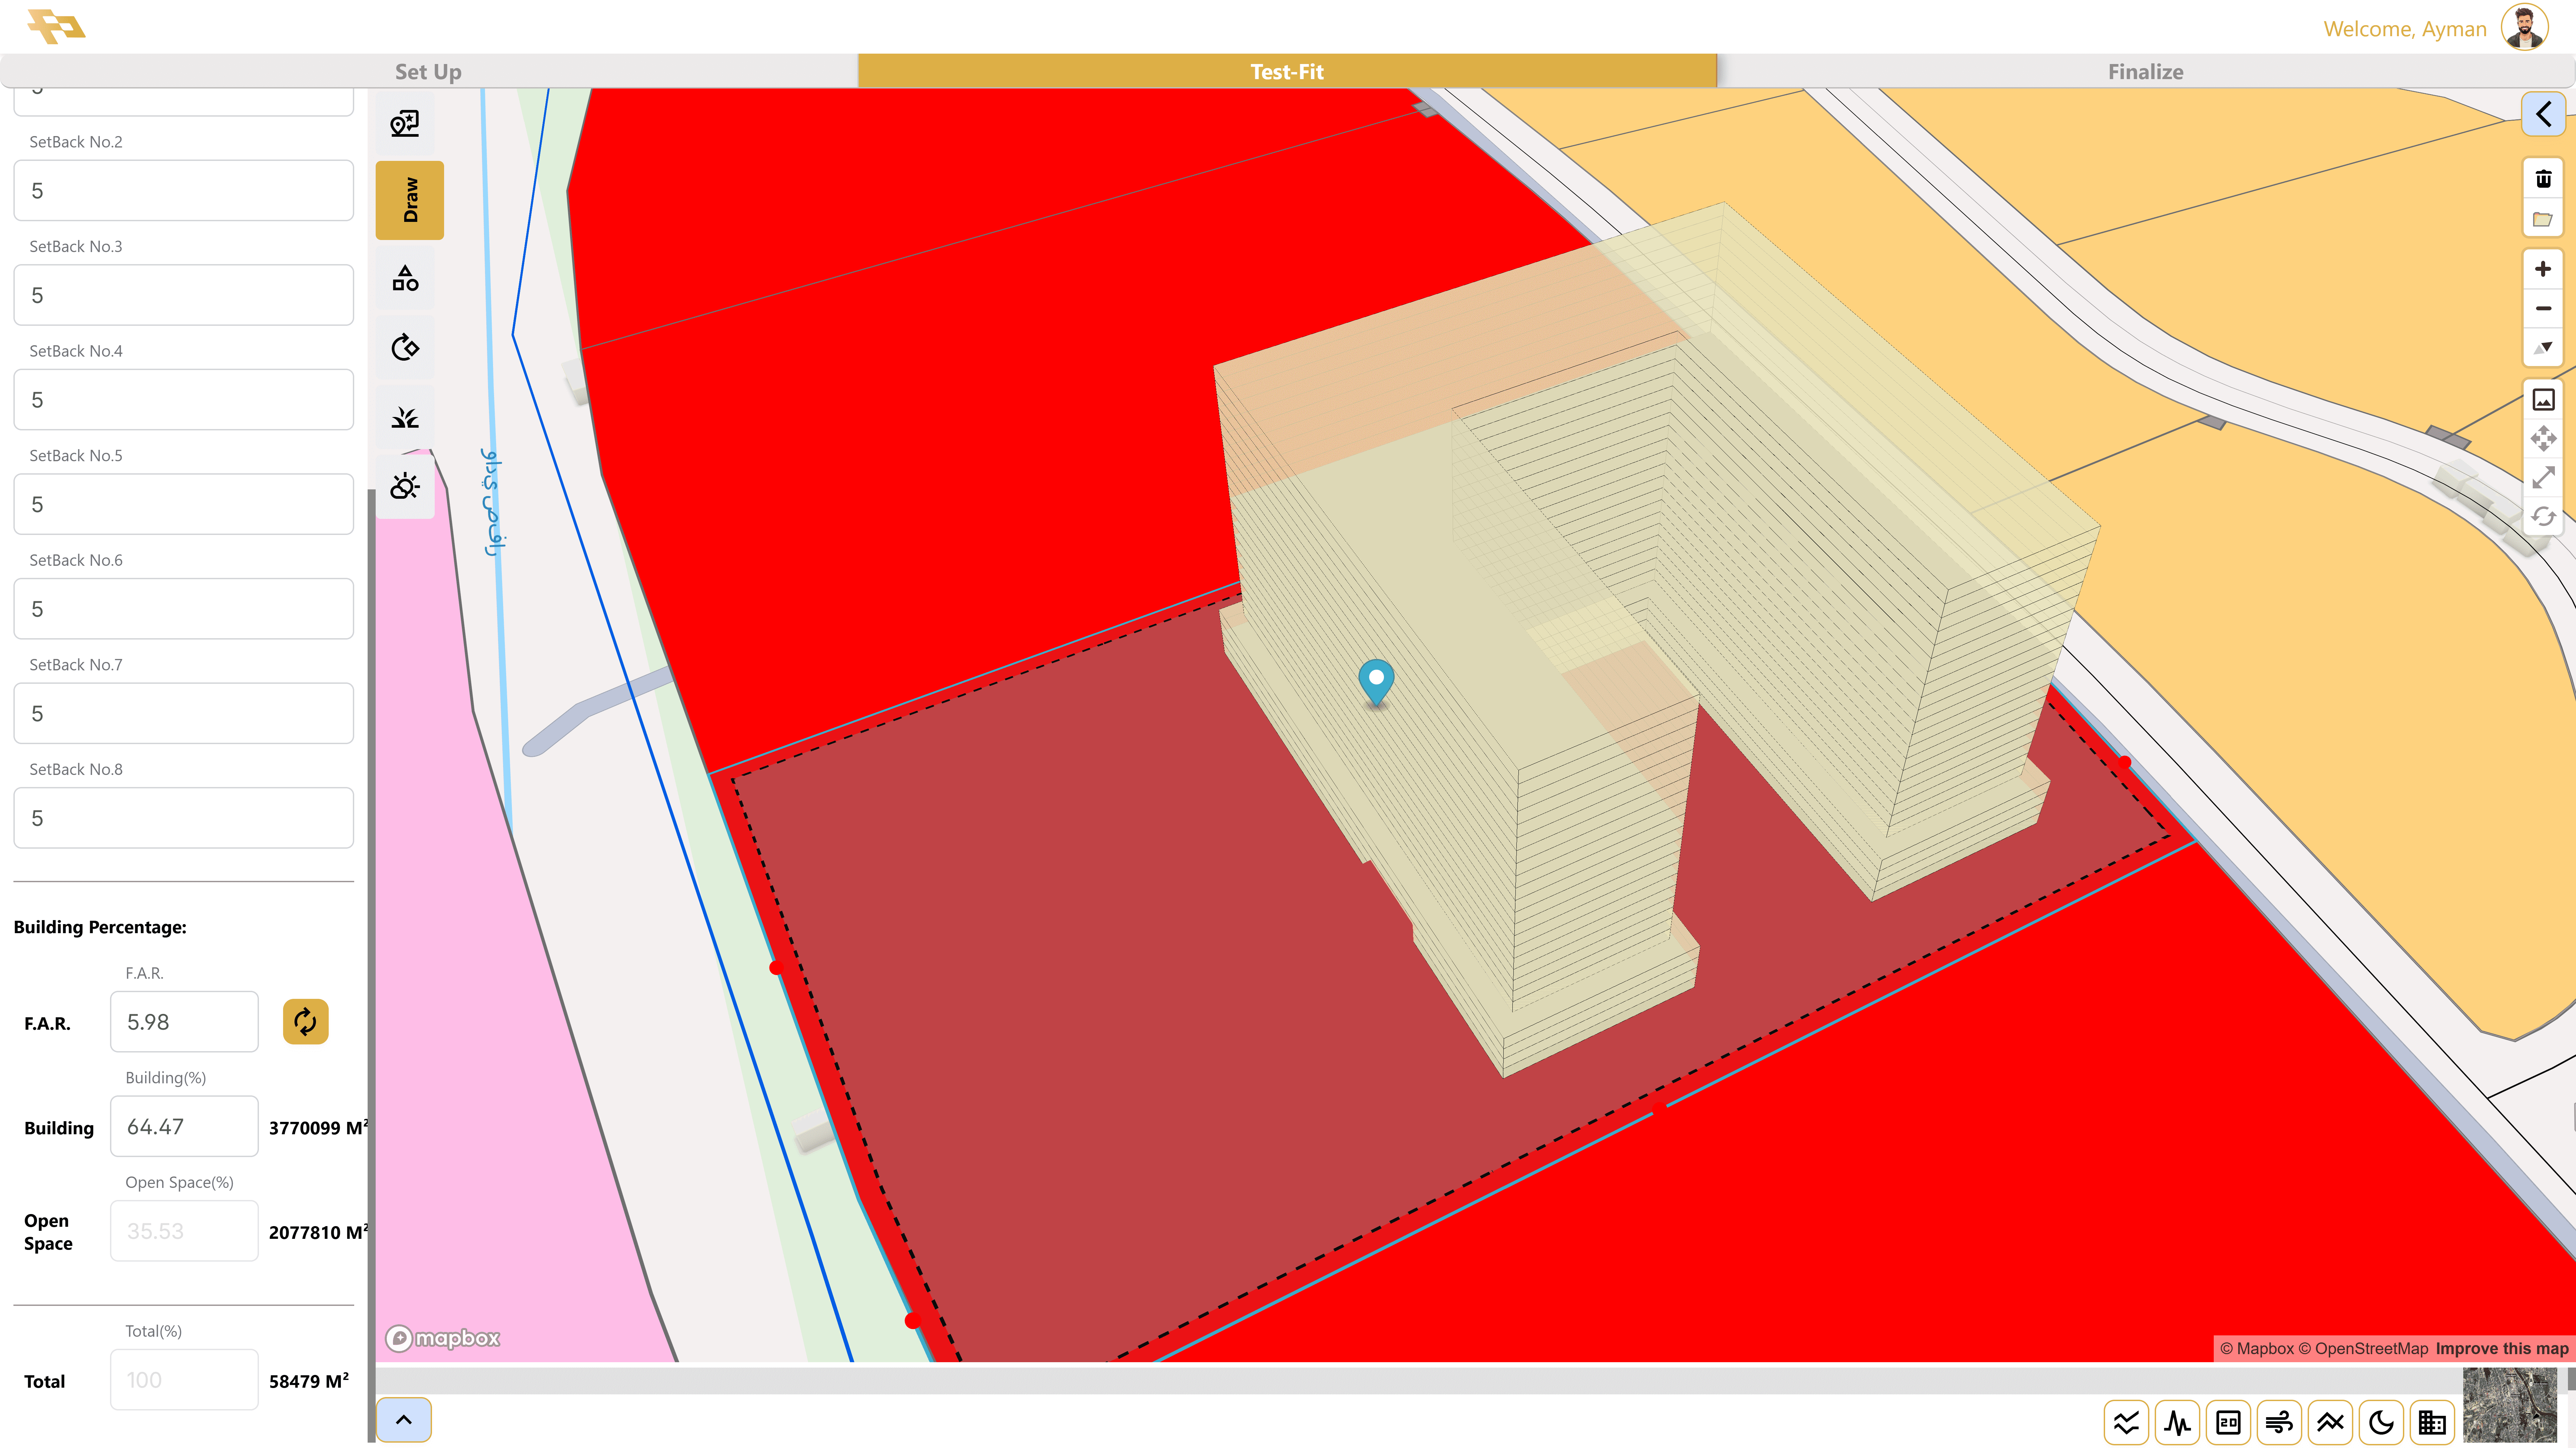Reset map bearing with compass icon

point(2543,348)
